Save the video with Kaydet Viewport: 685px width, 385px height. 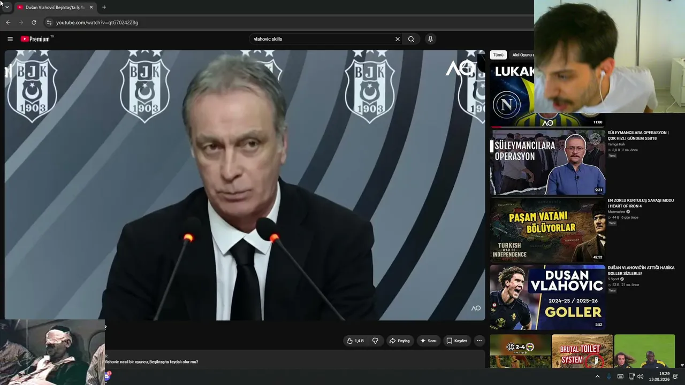click(x=457, y=341)
